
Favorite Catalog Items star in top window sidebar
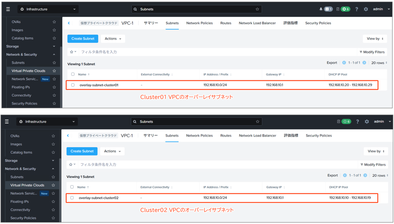click(54, 38)
